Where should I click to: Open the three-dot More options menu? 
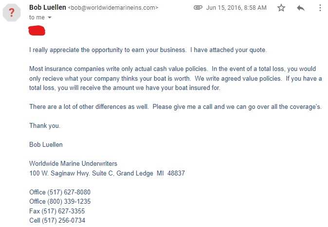(x=320, y=8)
